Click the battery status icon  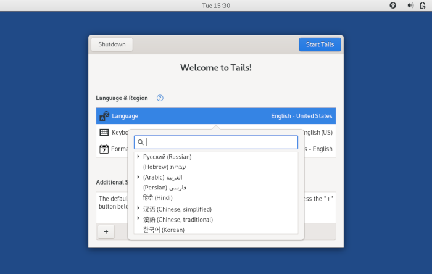tap(425, 6)
